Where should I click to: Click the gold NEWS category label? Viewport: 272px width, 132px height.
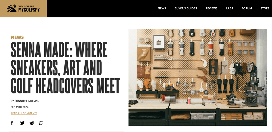[x=17, y=37]
